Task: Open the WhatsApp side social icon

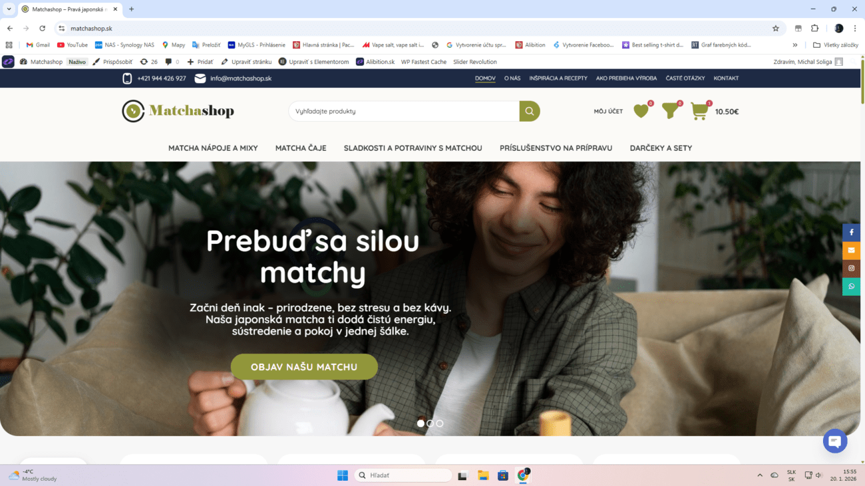Action: tap(851, 287)
